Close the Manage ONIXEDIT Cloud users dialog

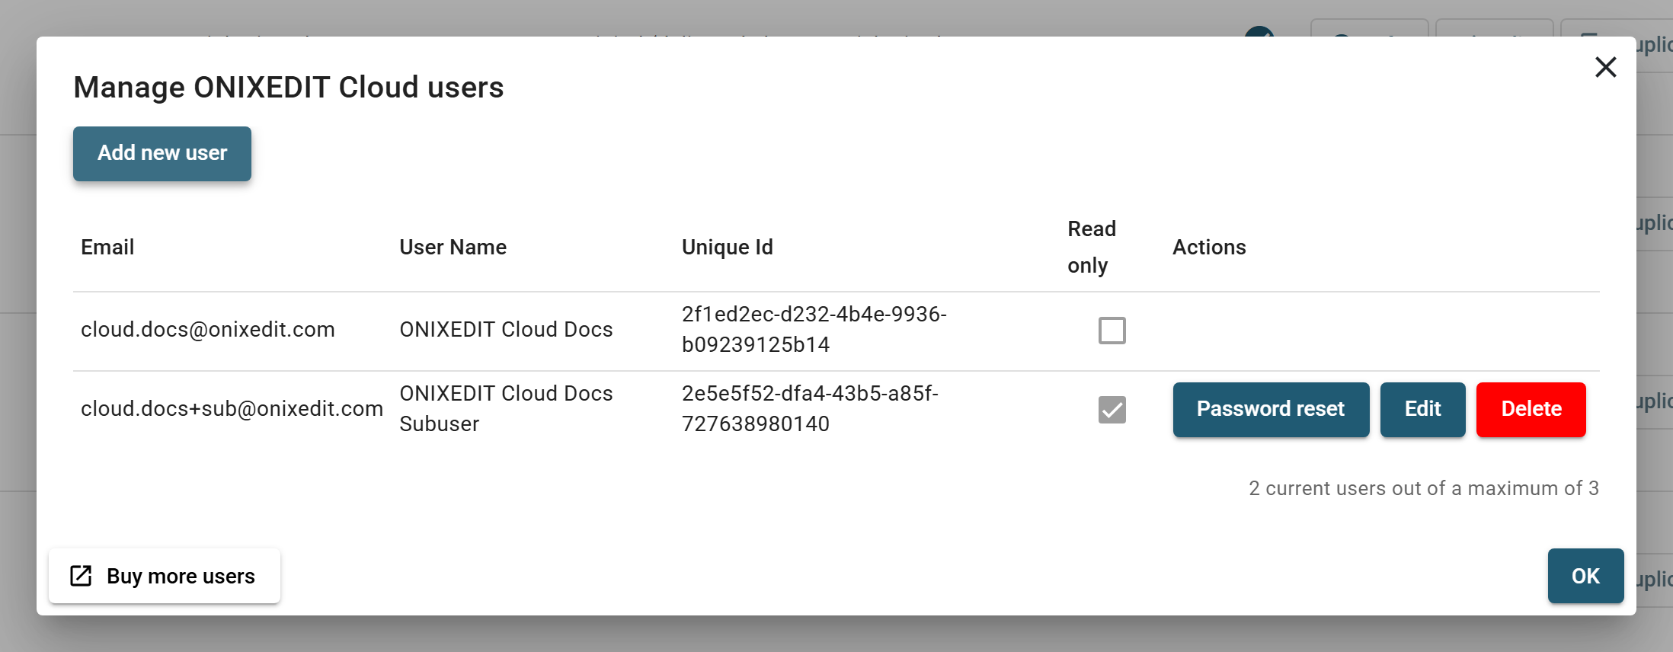click(1605, 67)
